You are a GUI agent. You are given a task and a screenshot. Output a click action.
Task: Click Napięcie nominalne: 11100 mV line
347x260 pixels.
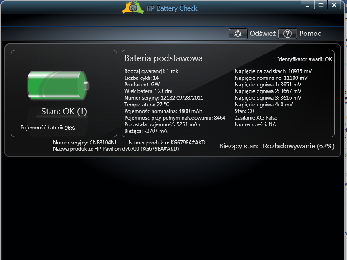271,78
